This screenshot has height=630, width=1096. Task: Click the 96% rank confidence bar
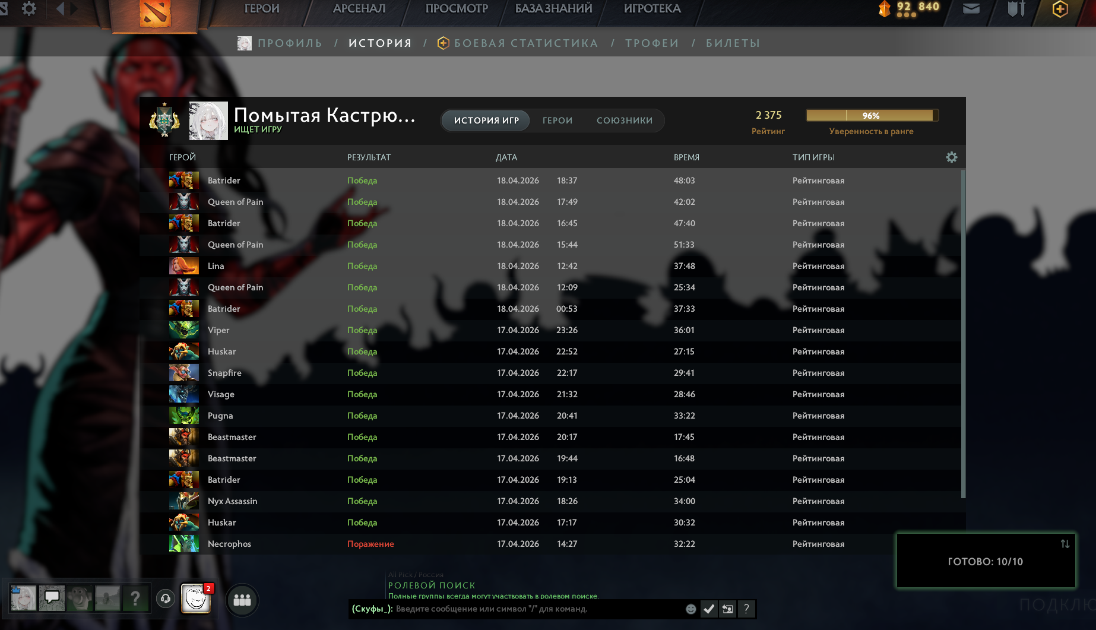(x=872, y=115)
